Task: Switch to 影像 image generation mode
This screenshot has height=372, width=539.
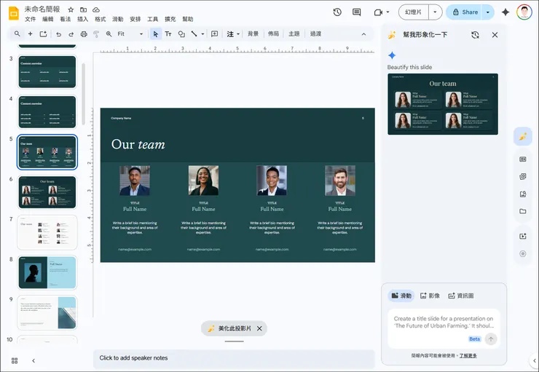Action: tap(430, 296)
